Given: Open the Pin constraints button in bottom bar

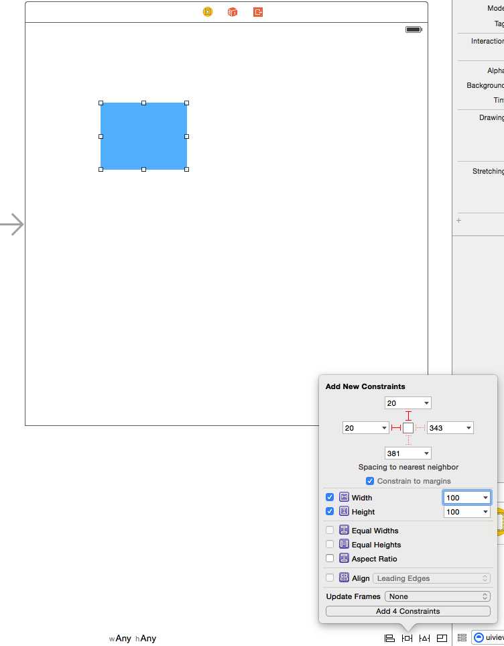Looking at the screenshot, I should pos(407,638).
